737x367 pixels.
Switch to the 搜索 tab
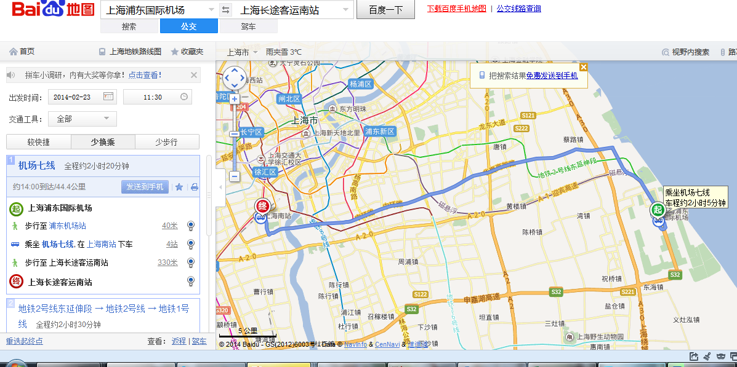(x=129, y=26)
